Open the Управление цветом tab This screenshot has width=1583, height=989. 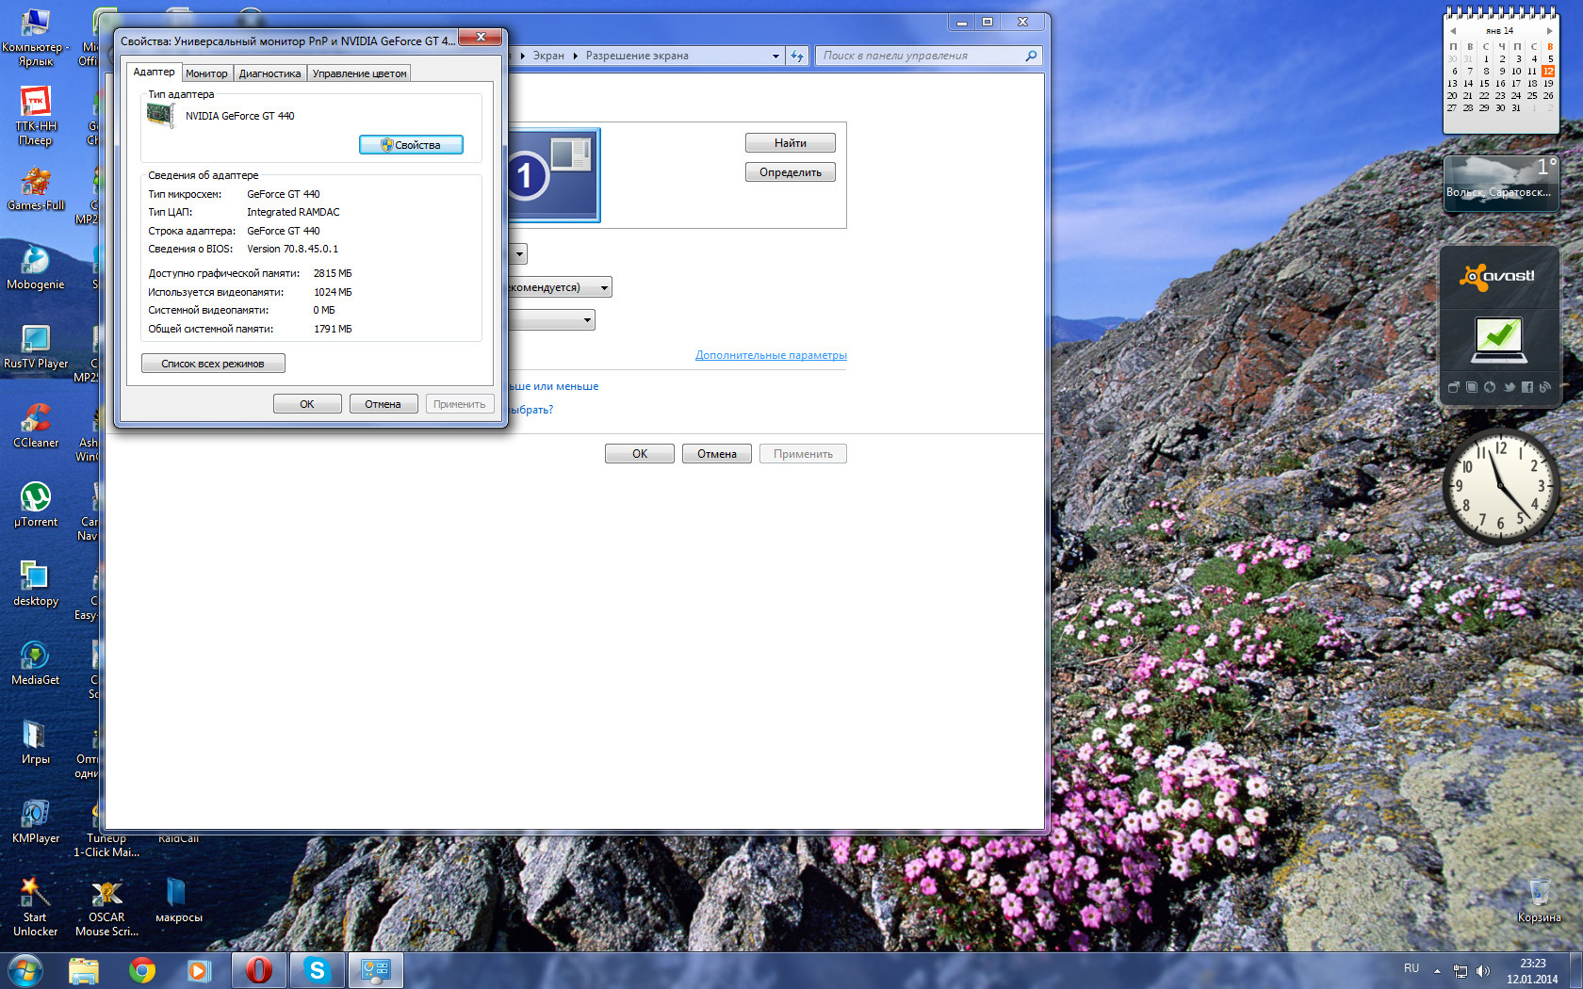(359, 73)
